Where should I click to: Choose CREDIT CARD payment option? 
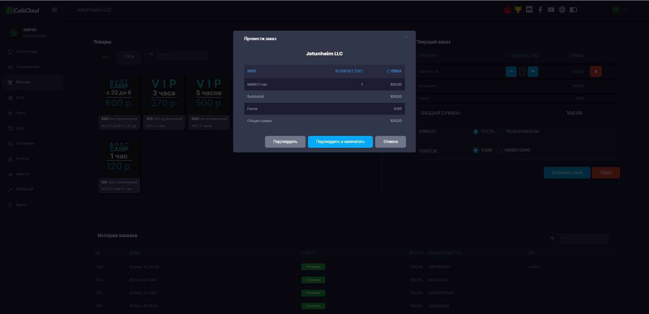[499, 150]
